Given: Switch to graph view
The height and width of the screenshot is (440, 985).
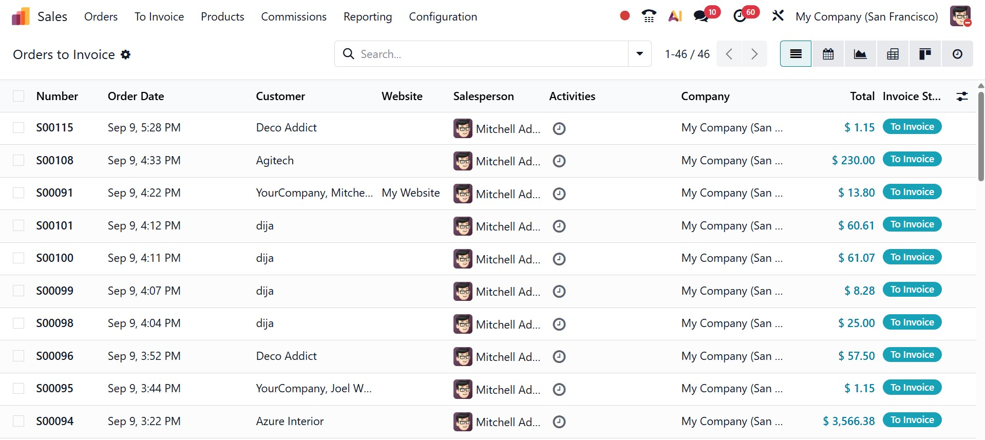Looking at the screenshot, I should point(860,54).
